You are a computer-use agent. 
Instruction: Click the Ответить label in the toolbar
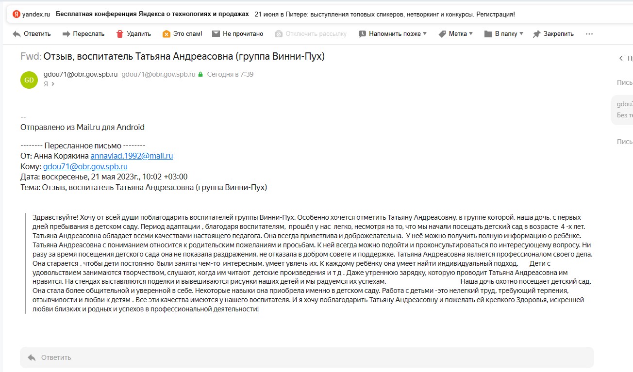[37, 34]
